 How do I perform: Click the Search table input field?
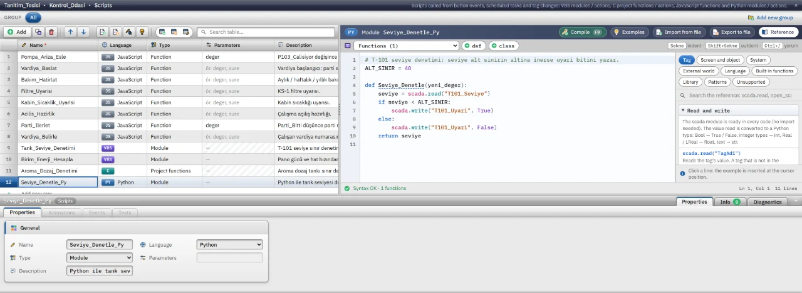click(266, 32)
